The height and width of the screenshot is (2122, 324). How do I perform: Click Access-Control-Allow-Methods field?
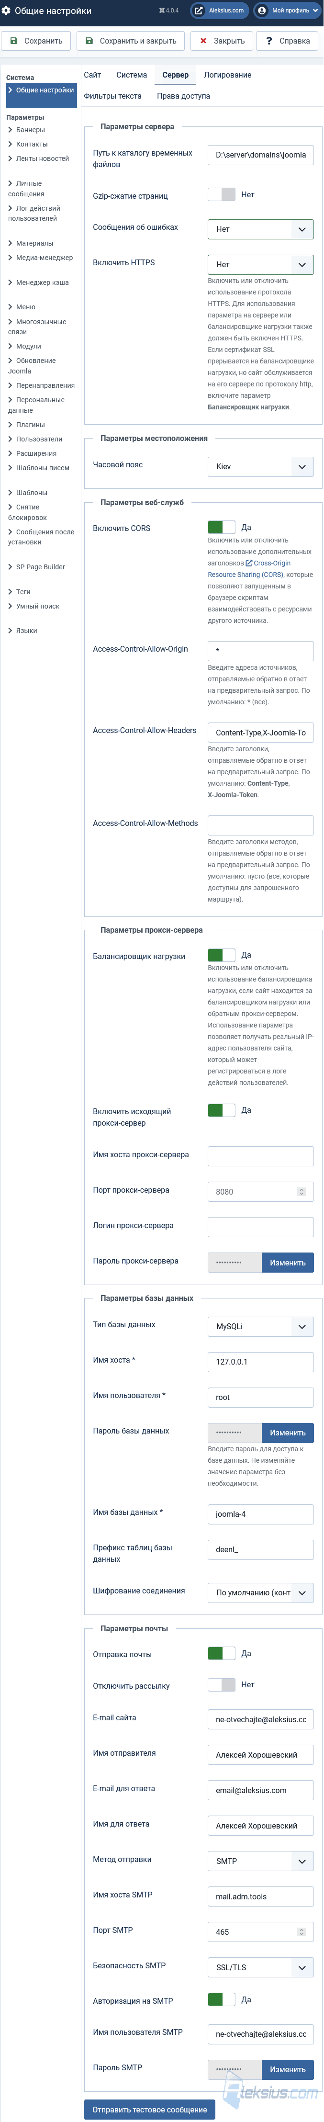(x=260, y=825)
